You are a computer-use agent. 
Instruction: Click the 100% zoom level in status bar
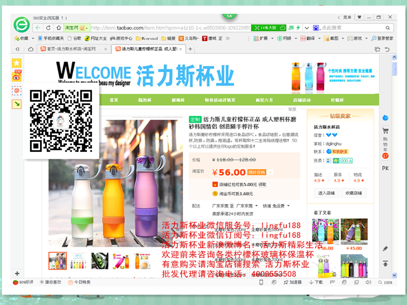[386, 282]
